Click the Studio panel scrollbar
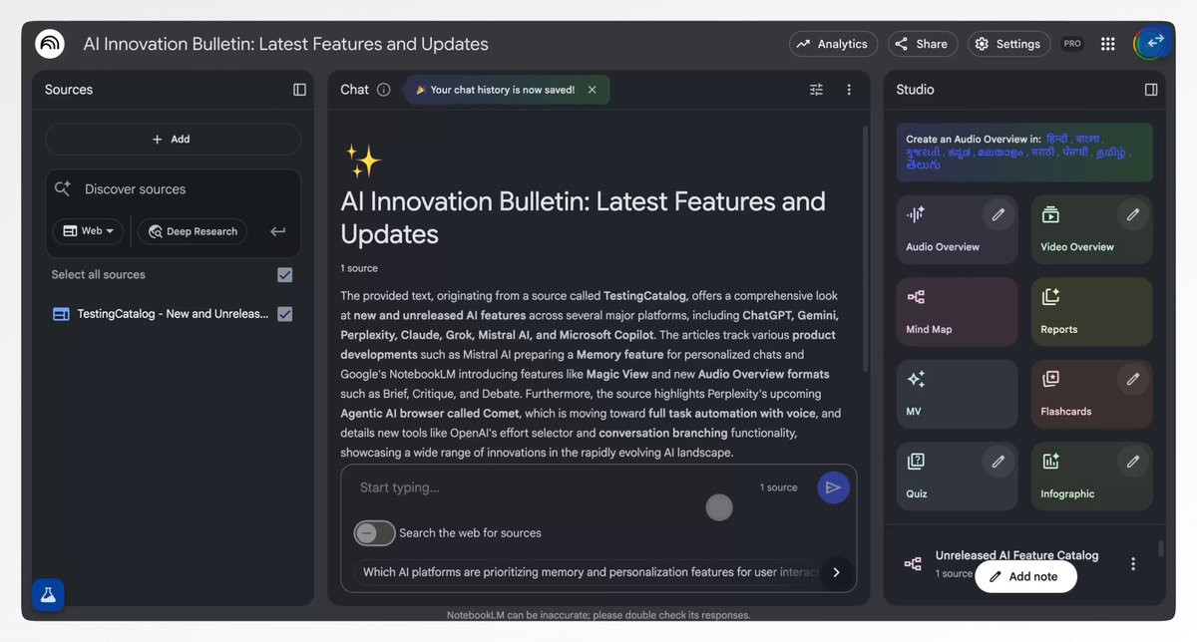This screenshot has height=642, width=1197. (1160, 548)
